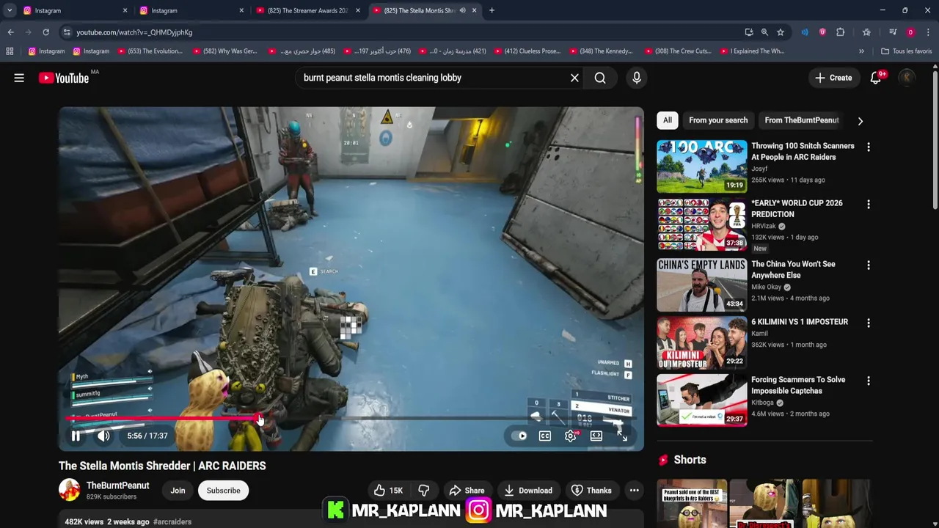The width and height of the screenshot is (939, 528).
Task: Pause the video
Action: coord(76,436)
